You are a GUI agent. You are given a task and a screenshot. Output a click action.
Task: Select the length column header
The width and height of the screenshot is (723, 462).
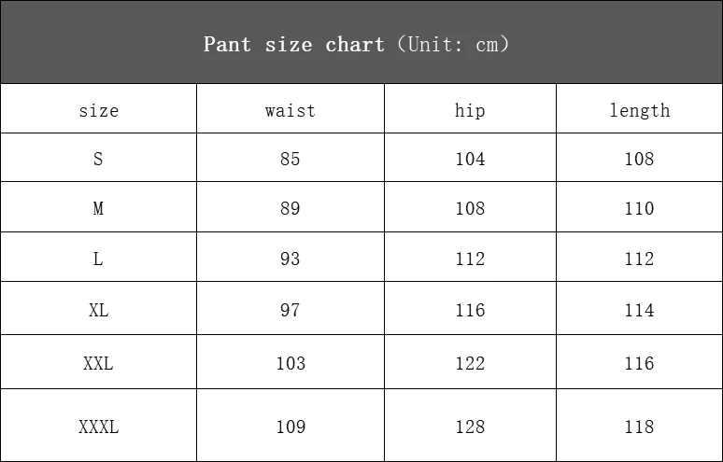pos(639,108)
